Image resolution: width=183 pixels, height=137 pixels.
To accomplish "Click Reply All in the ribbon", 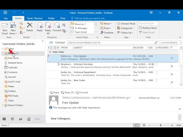I will point(48,29).
